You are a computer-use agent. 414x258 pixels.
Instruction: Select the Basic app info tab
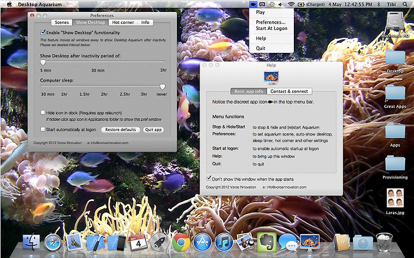(249, 91)
